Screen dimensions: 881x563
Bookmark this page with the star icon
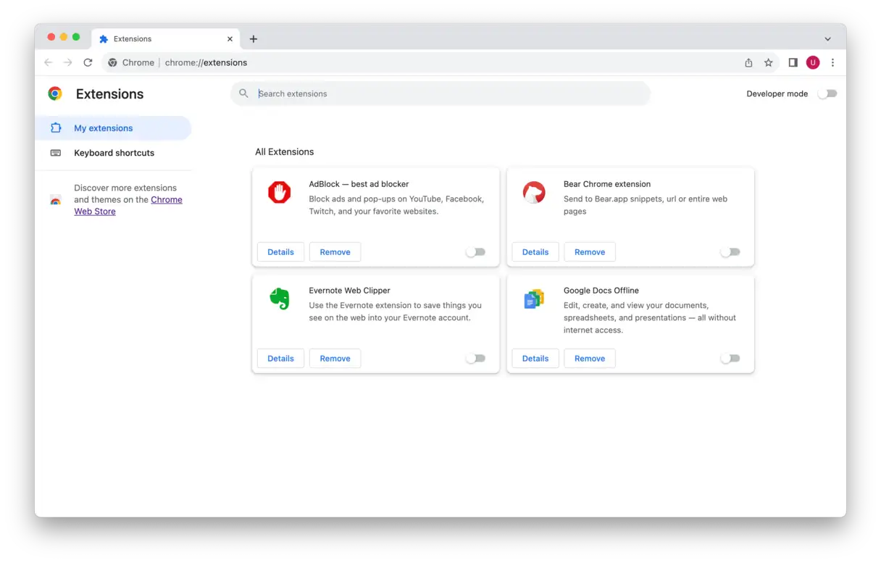click(x=769, y=63)
